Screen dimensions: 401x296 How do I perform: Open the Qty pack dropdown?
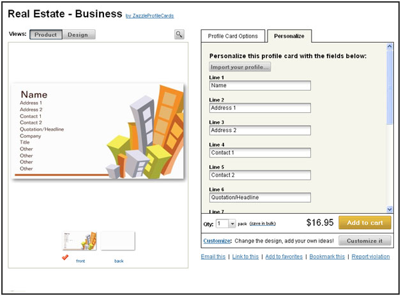[232, 224]
